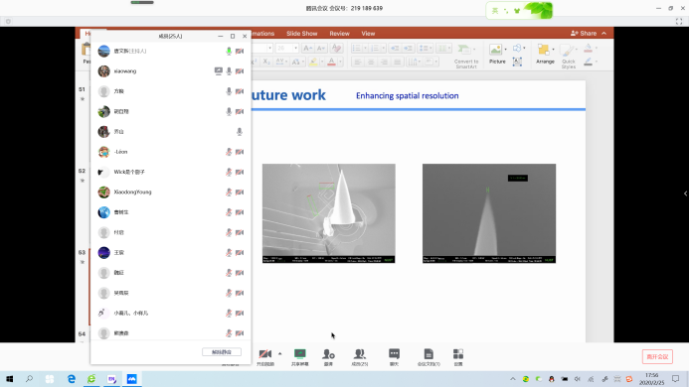
Task: Click the red leave meeting button
Action: click(657, 356)
